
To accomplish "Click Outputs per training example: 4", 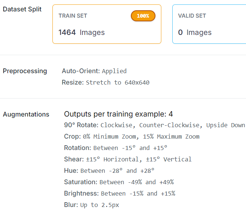I will pyautogui.click(x=118, y=114).
